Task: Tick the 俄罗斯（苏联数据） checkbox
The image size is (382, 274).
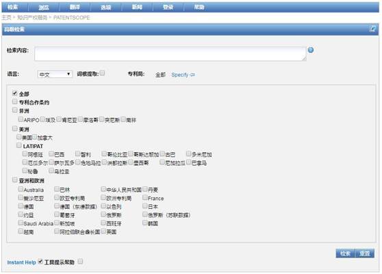Action: [x=145, y=214]
